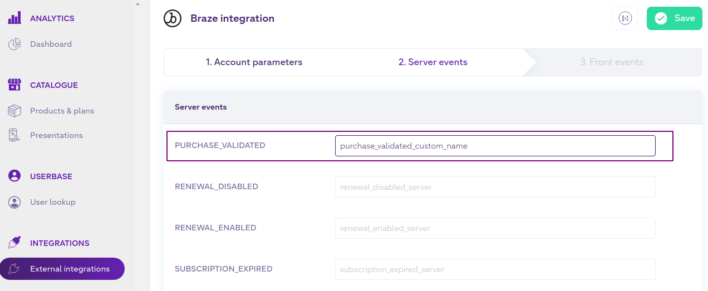Click the RENEWAL_ENABLED input field
The height and width of the screenshot is (291, 708).
coord(495,228)
